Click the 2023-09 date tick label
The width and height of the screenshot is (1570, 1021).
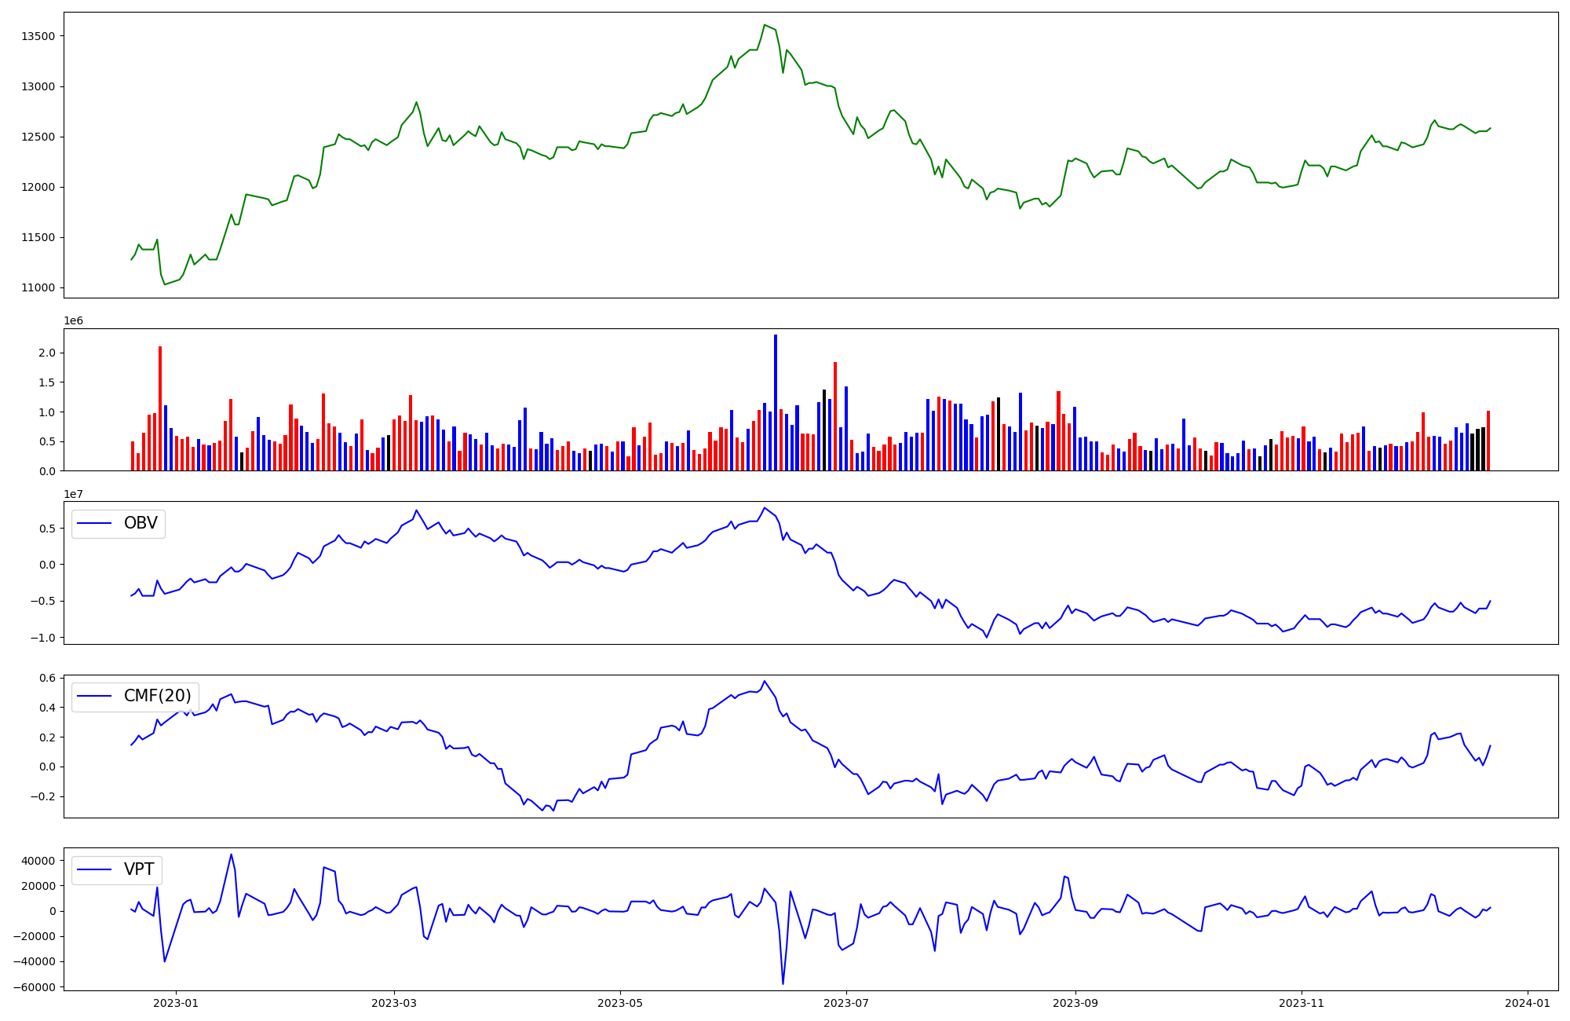coord(1075,1003)
